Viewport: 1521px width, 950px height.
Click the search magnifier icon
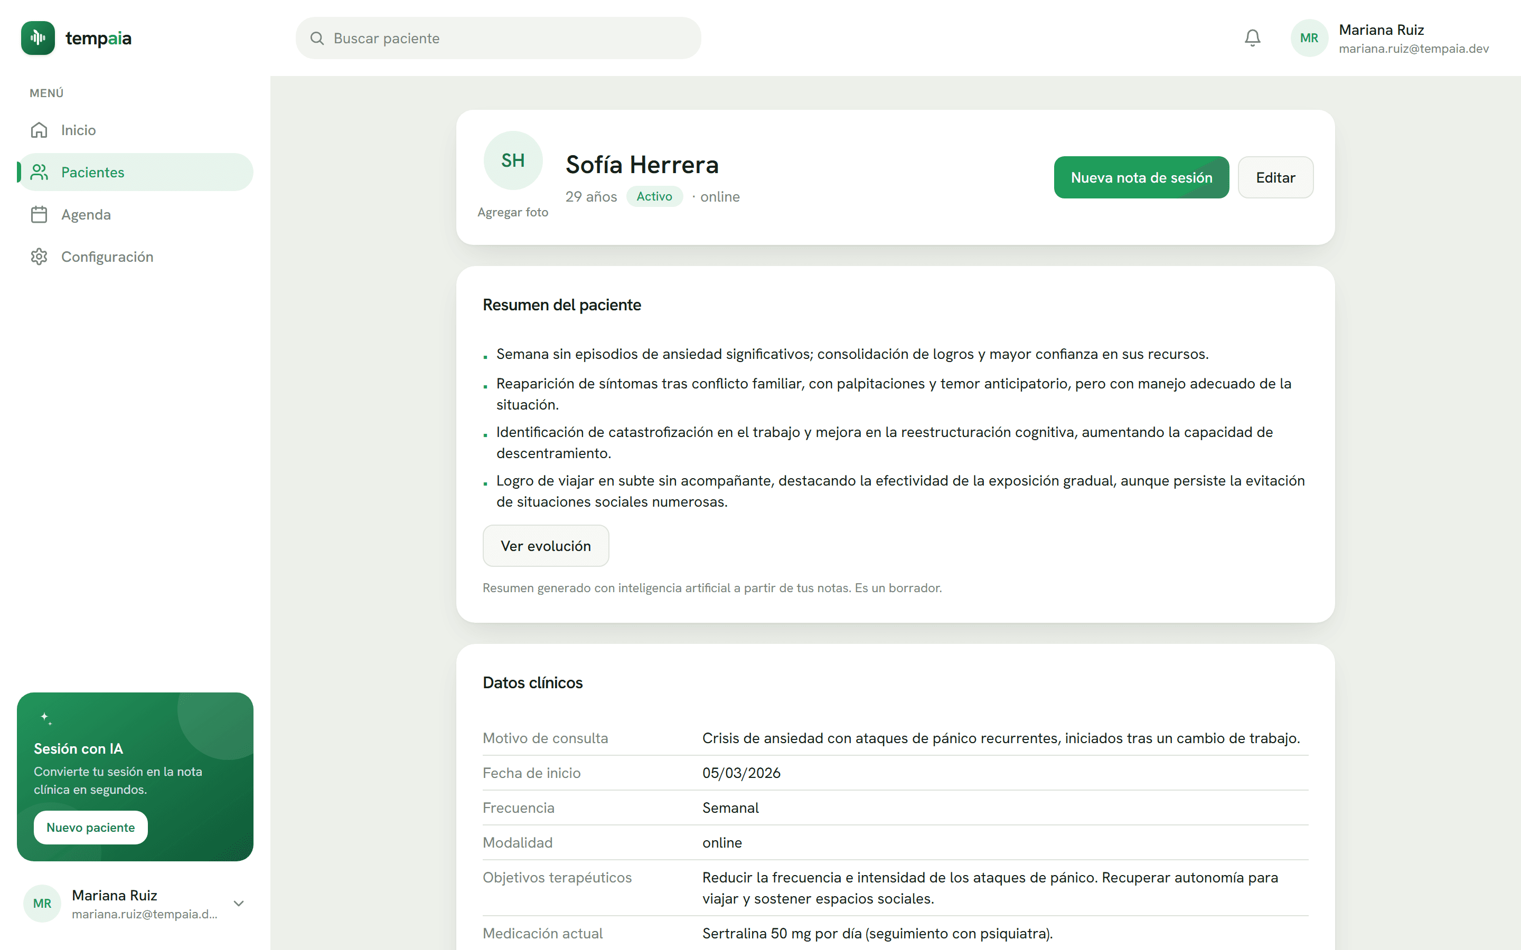tap(317, 39)
